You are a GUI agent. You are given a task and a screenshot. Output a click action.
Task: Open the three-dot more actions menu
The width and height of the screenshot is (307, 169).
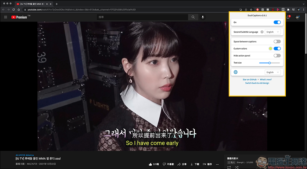coord(217,164)
